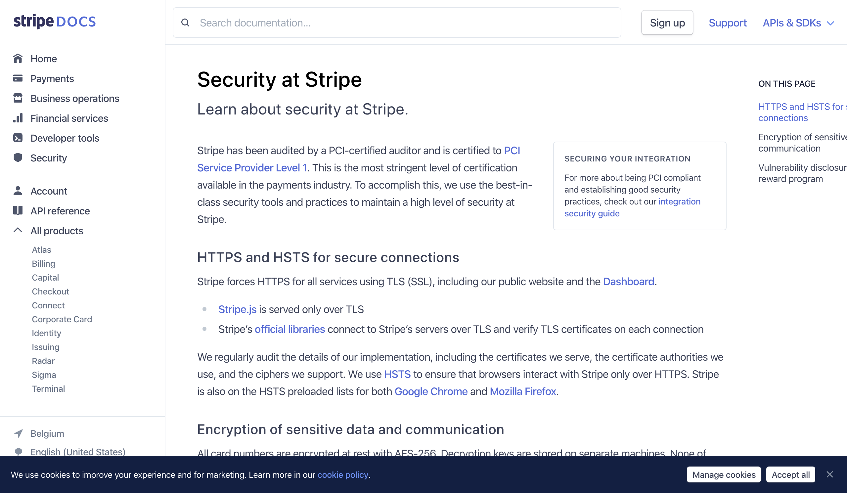Jump to Vulnerability disclosure section
The image size is (847, 493).
tap(803, 173)
